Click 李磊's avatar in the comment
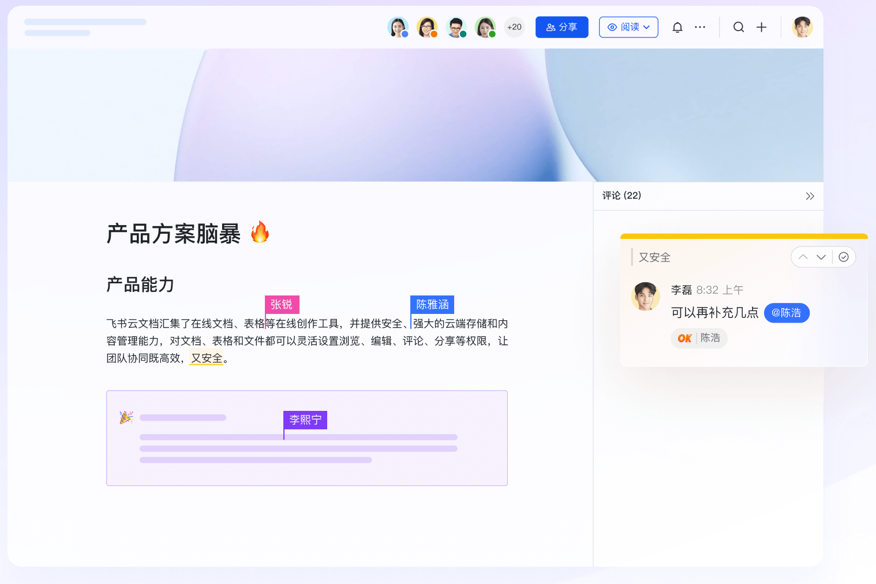 pos(646,297)
